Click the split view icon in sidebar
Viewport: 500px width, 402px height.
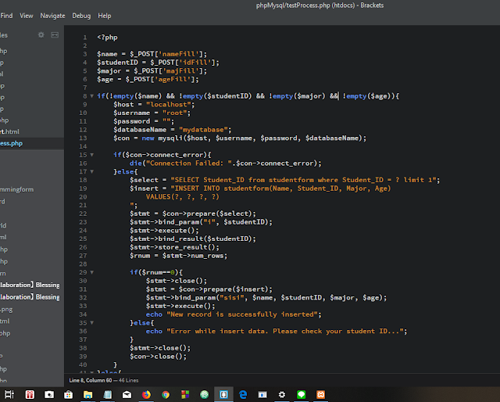(55, 35)
